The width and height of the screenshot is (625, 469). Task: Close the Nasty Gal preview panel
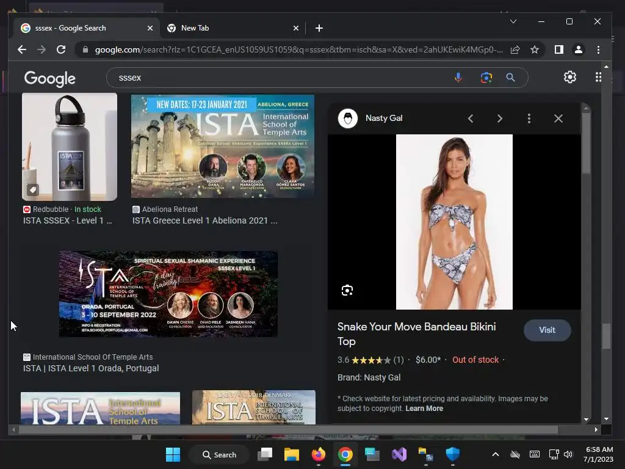pyautogui.click(x=558, y=118)
